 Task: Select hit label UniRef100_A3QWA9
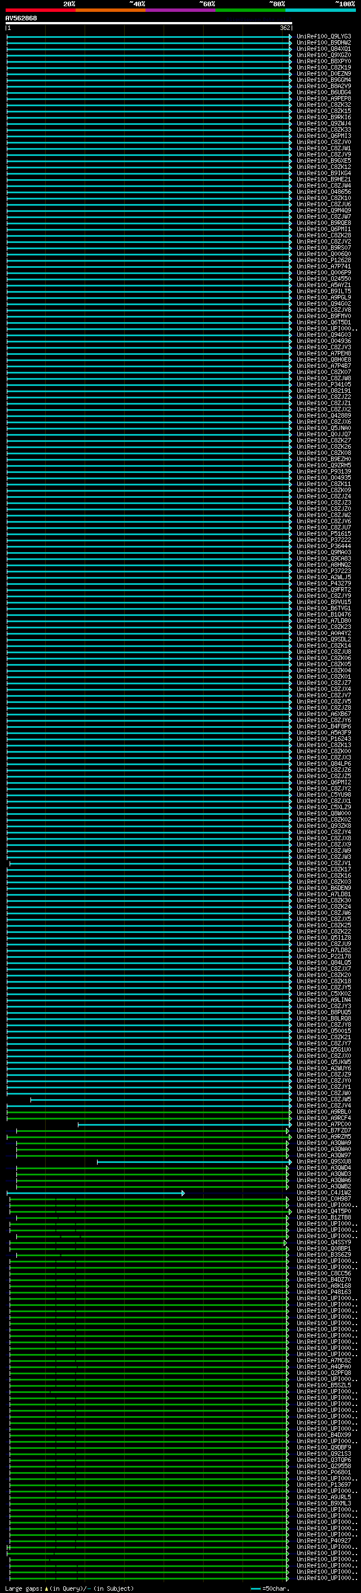[x=324, y=1143]
